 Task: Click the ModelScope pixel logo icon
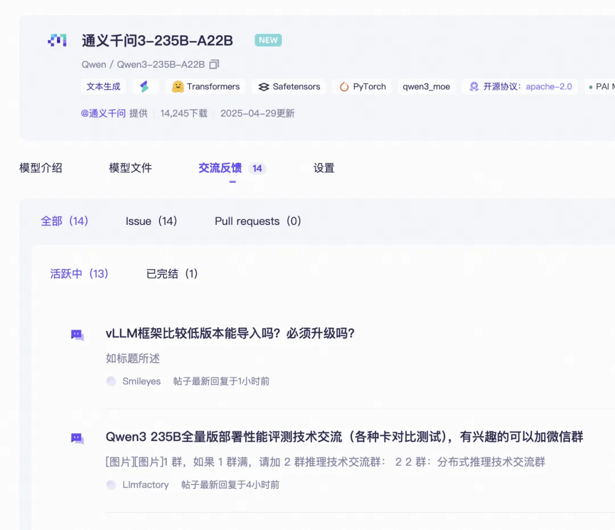pos(58,40)
